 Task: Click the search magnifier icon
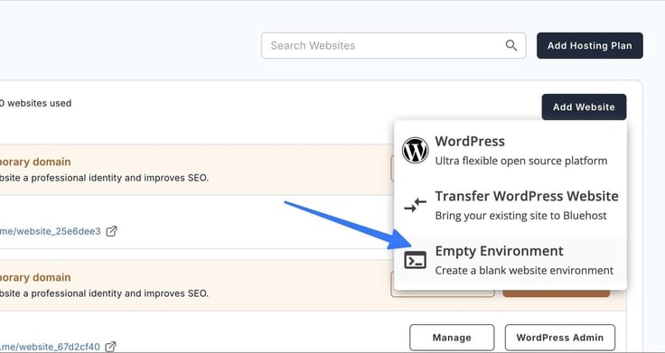click(511, 45)
